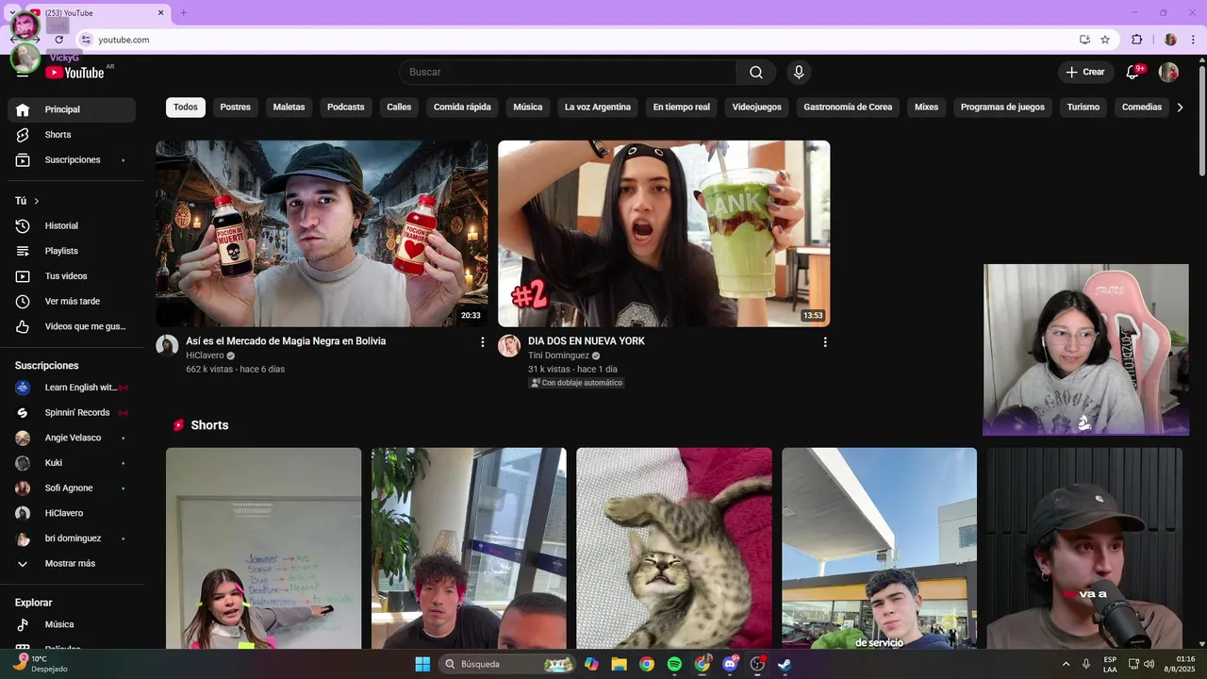Open the Windows Start menu

[x=422, y=664]
